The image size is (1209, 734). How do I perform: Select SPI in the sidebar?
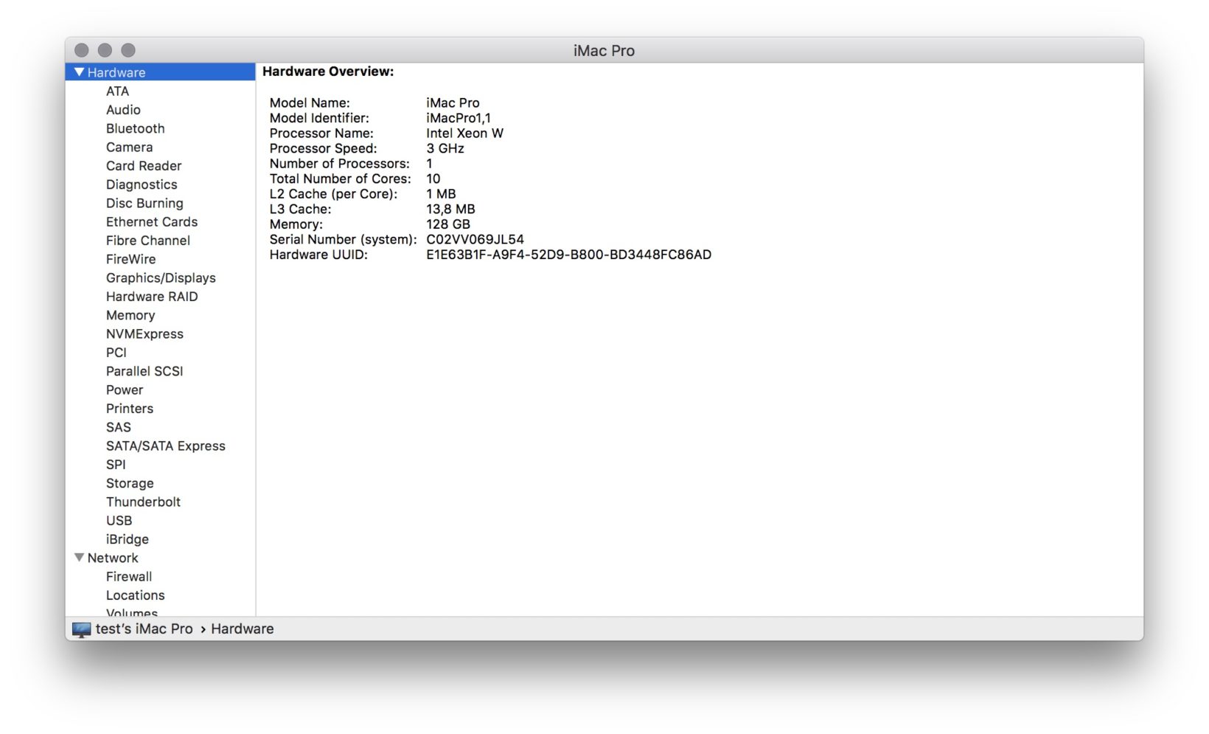pos(116,465)
